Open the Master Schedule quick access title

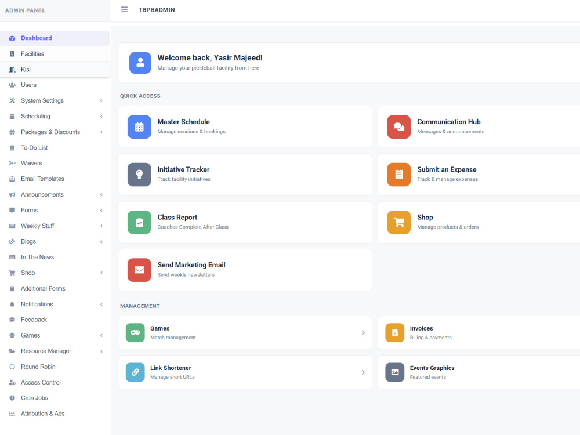tap(183, 122)
